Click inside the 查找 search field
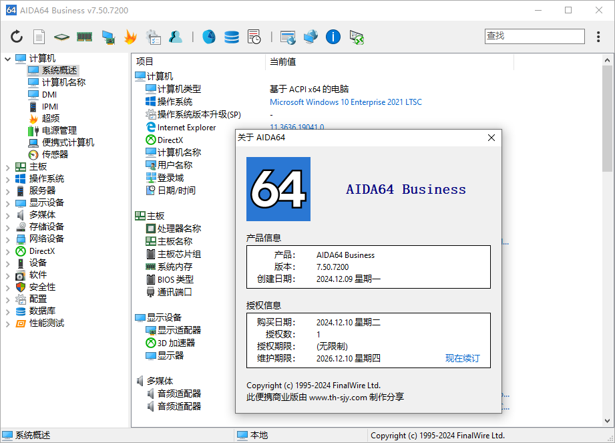This screenshot has height=443, width=615. pyautogui.click(x=535, y=36)
